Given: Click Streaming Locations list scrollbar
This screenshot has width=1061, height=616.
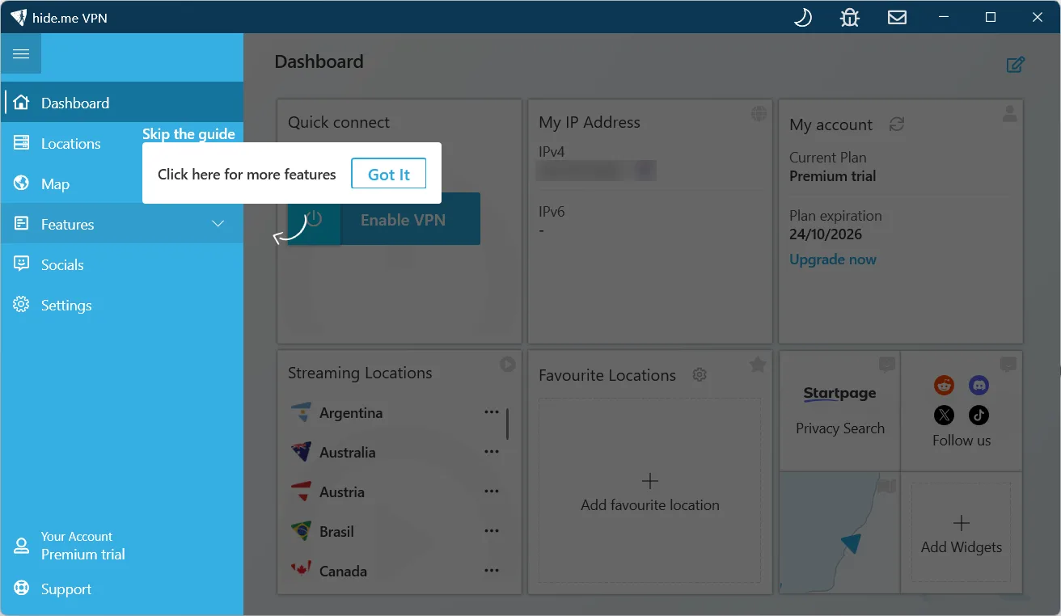Looking at the screenshot, I should (x=508, y=424).
